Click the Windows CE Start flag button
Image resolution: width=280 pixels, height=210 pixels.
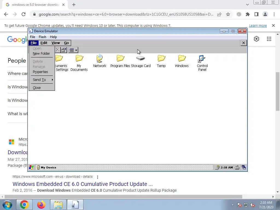tap(31, 167)
